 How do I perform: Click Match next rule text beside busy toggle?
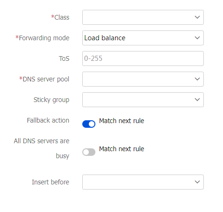pyautogui.click(x=122, y=149)
